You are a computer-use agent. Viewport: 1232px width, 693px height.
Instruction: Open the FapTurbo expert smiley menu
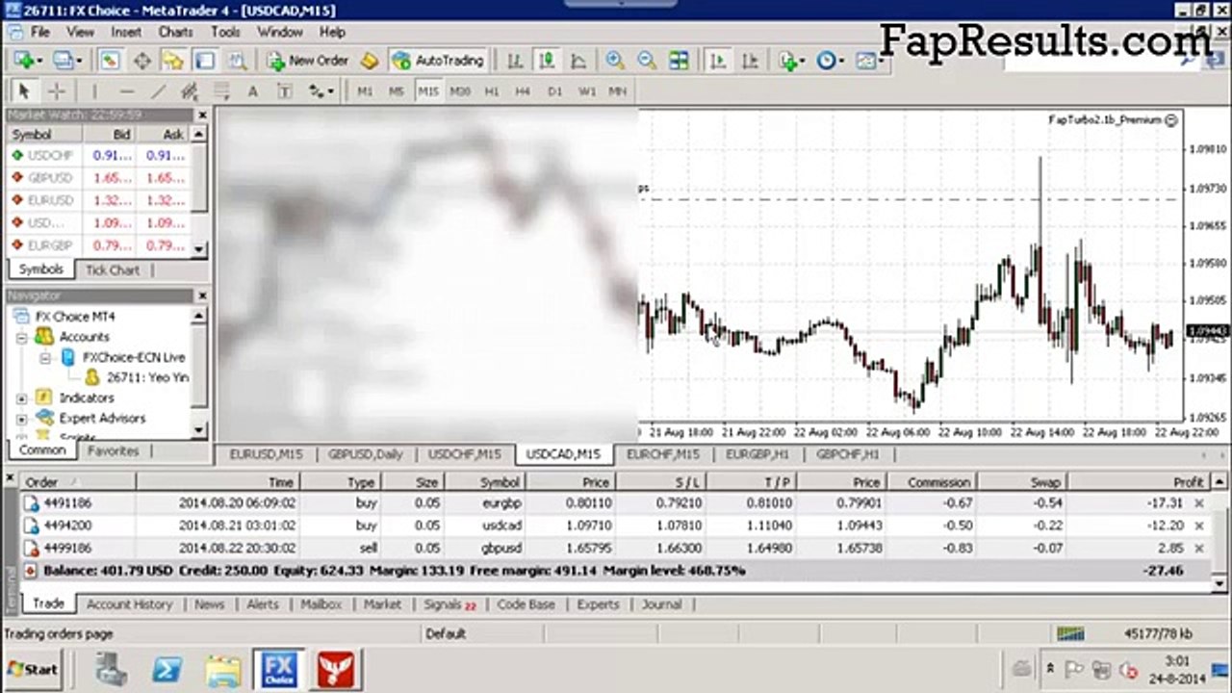pos(1170,120)
